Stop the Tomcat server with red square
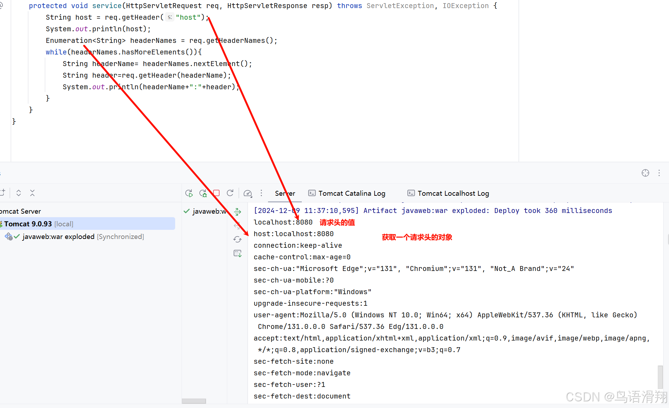This screenshot has width=669, height=408. (x=216, y=193)
